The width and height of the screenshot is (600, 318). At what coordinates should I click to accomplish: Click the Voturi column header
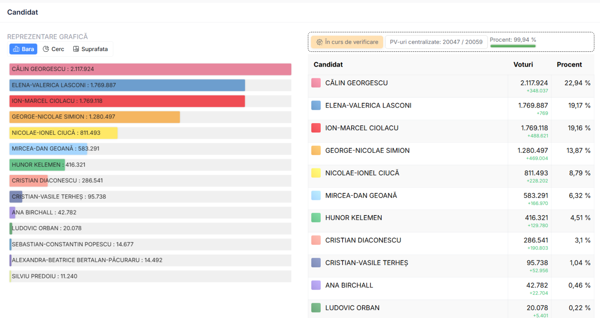click(523, 65)
